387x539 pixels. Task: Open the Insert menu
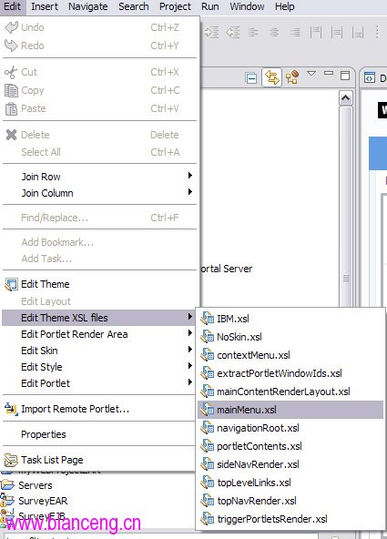(x=45, y=6)
